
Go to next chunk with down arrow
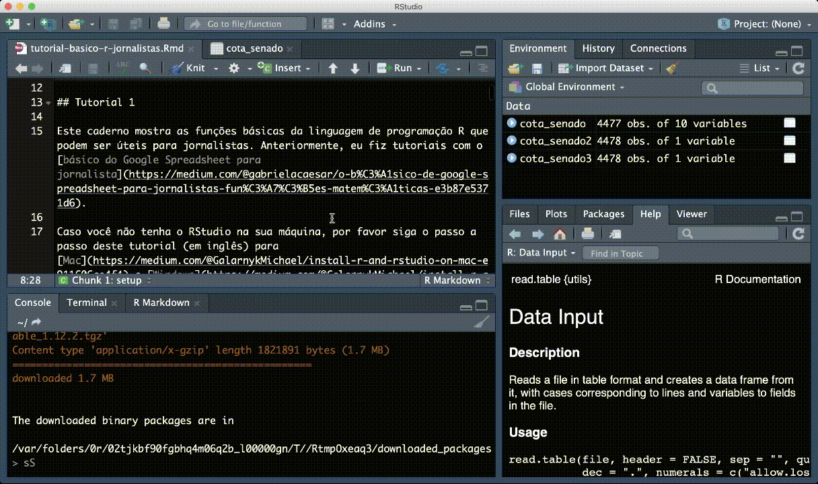(355, 68)
